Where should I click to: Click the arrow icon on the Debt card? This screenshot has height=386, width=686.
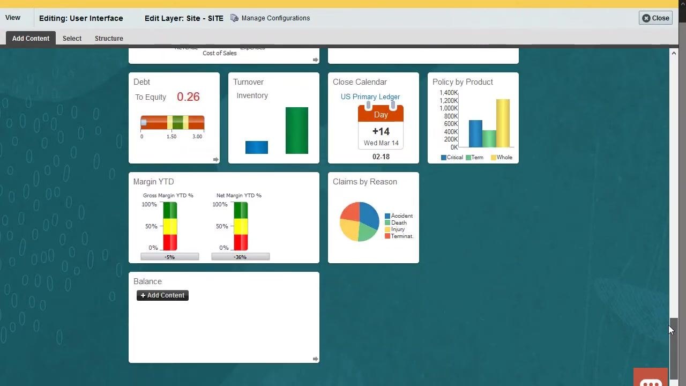tap(215, 159)
